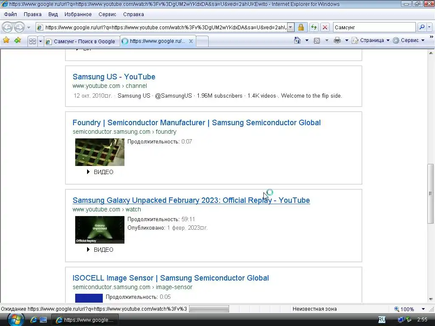The height and width of the screenshot is (326, 435).
Task: Click the security lock icon
Action: (x=301, y=27)
